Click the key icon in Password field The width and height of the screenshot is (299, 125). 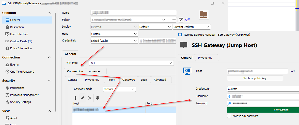pos(229,103)
